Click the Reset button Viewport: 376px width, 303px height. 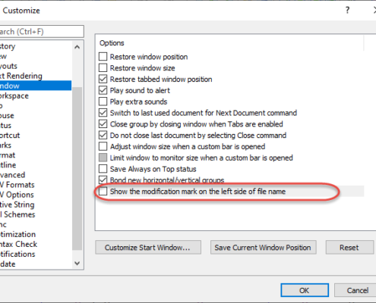click(349, 248)
